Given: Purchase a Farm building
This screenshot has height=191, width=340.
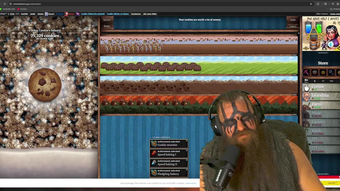Looking at the screenshot, I should click(321, 105).
